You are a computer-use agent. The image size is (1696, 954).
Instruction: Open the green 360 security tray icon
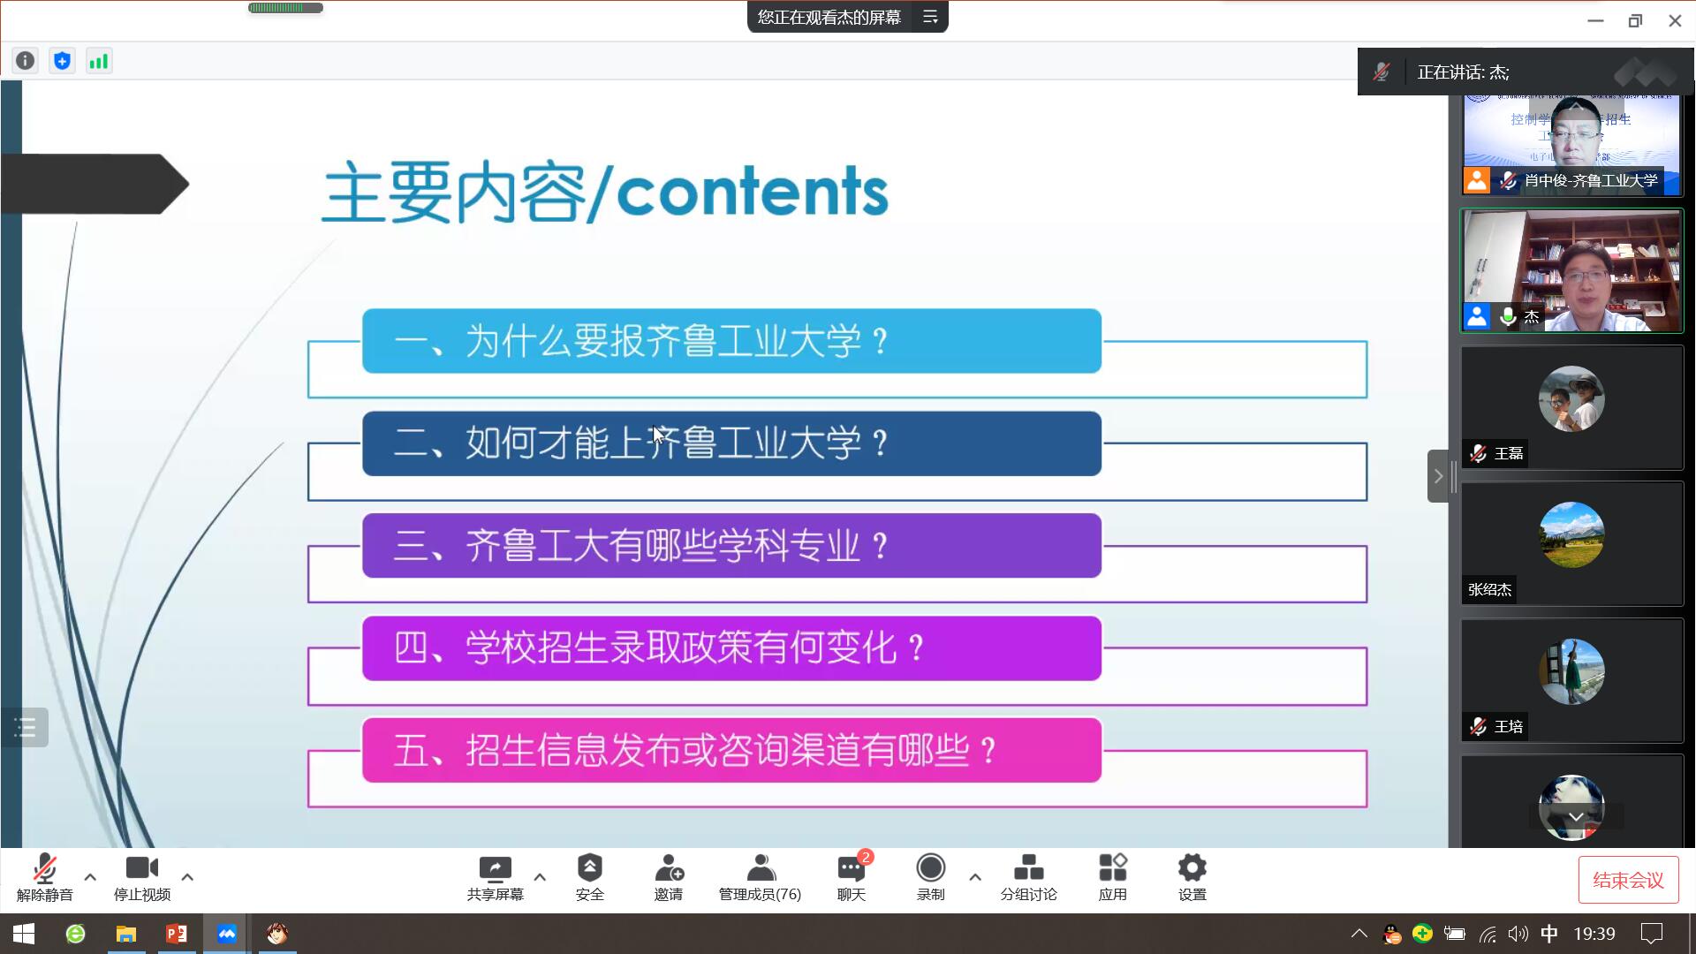click(x=1422, y=934)
